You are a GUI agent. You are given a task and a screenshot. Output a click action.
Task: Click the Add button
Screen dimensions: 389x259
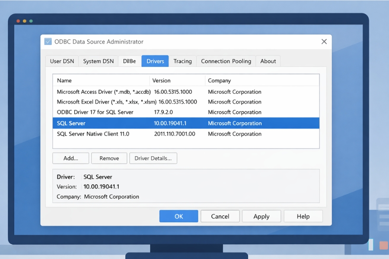pyautogui.click(x=70, y=158)
